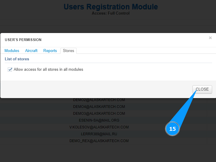Switch to the Modules tab

tap(12, 51)
